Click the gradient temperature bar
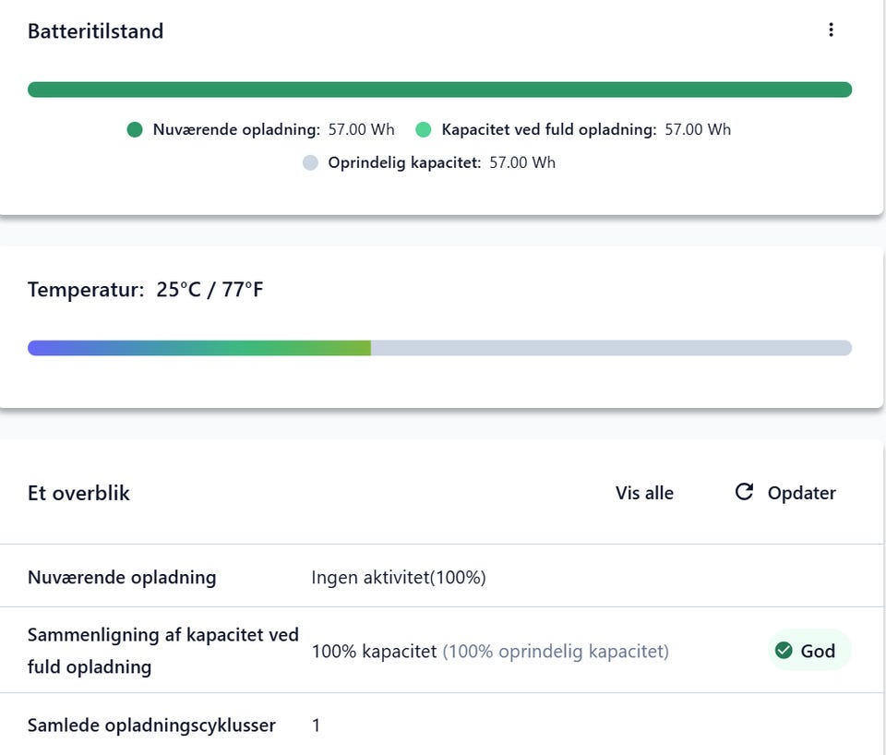Image resolution: width=886 pixels, height=755 pixels. point(199,348)
